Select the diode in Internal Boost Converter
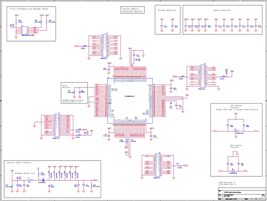The image size is (267, 201). tap(43, 180)
